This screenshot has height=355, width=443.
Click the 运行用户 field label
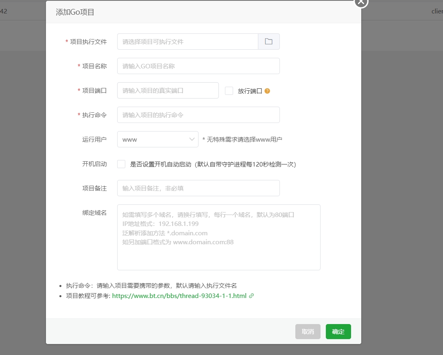94,139
